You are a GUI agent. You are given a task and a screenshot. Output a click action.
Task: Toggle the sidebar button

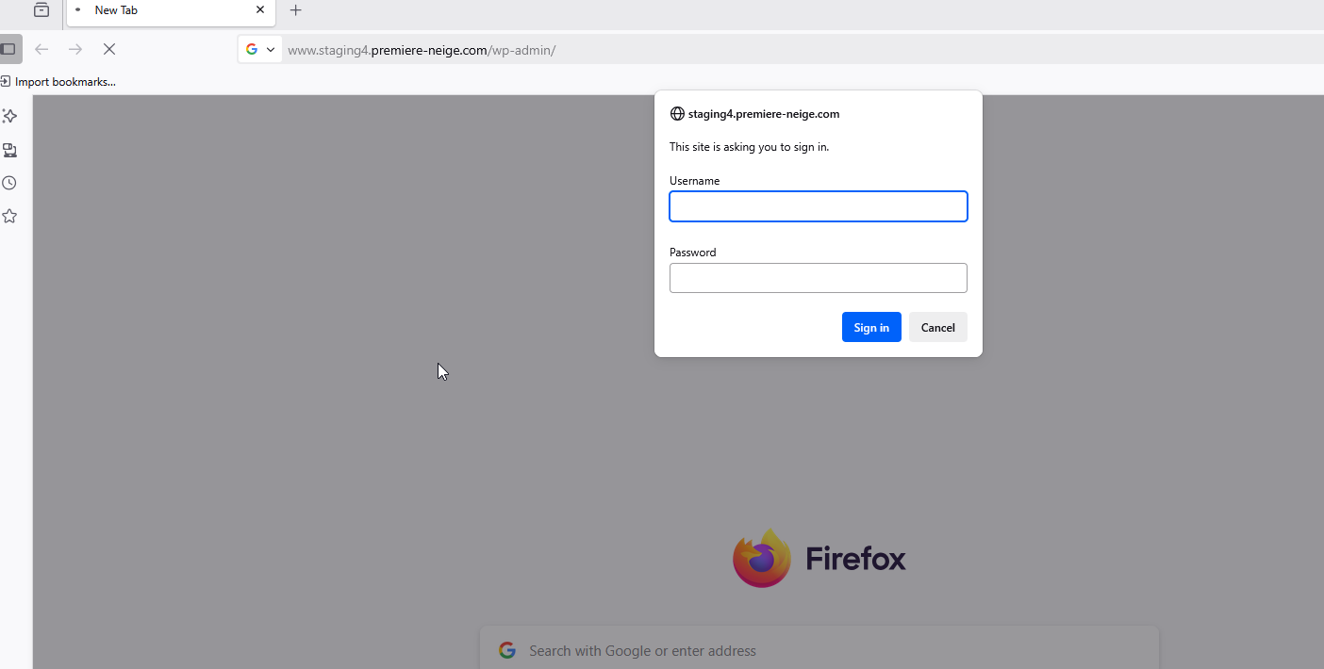8,49
